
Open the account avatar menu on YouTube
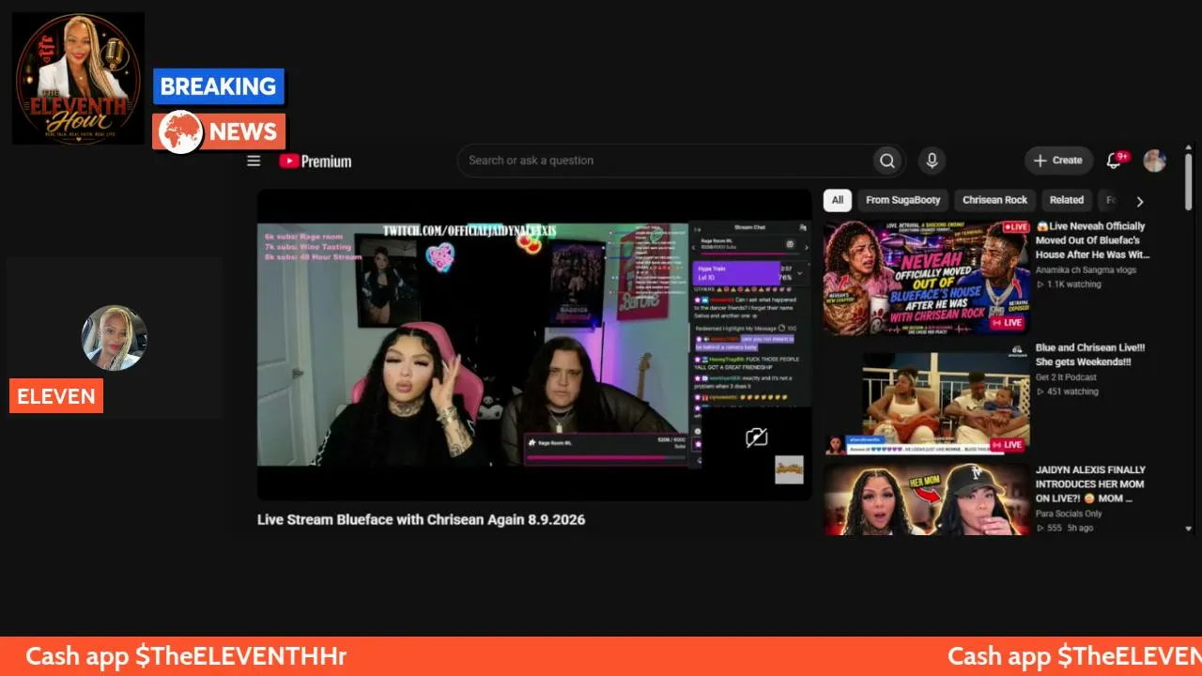(x=1154, y=161)
